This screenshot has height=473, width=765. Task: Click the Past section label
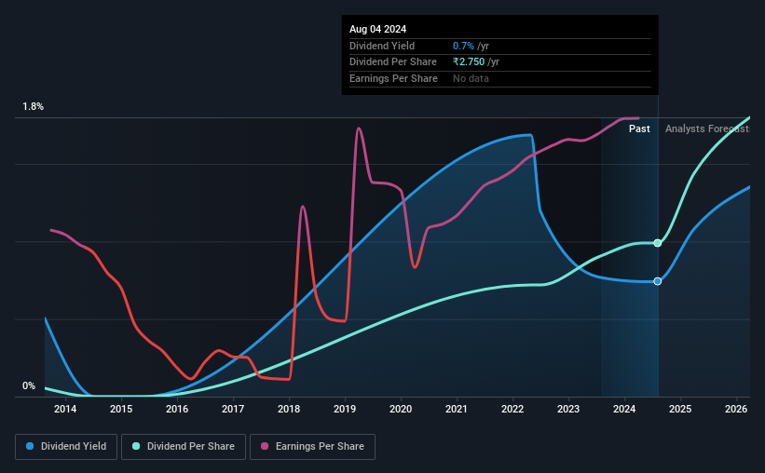639,128
